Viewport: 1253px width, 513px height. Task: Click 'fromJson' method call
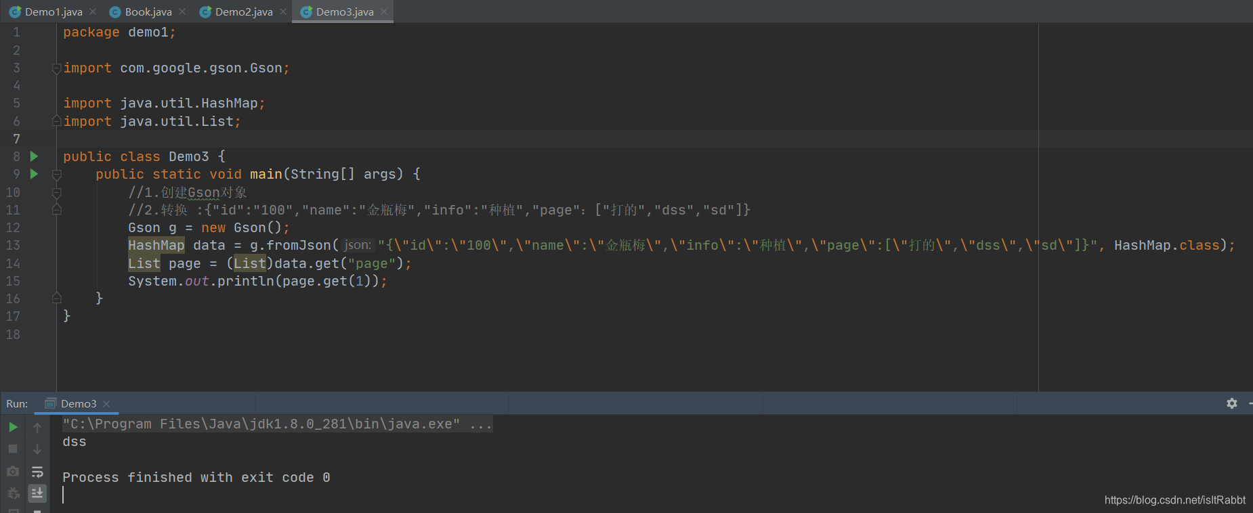(299, 246)
